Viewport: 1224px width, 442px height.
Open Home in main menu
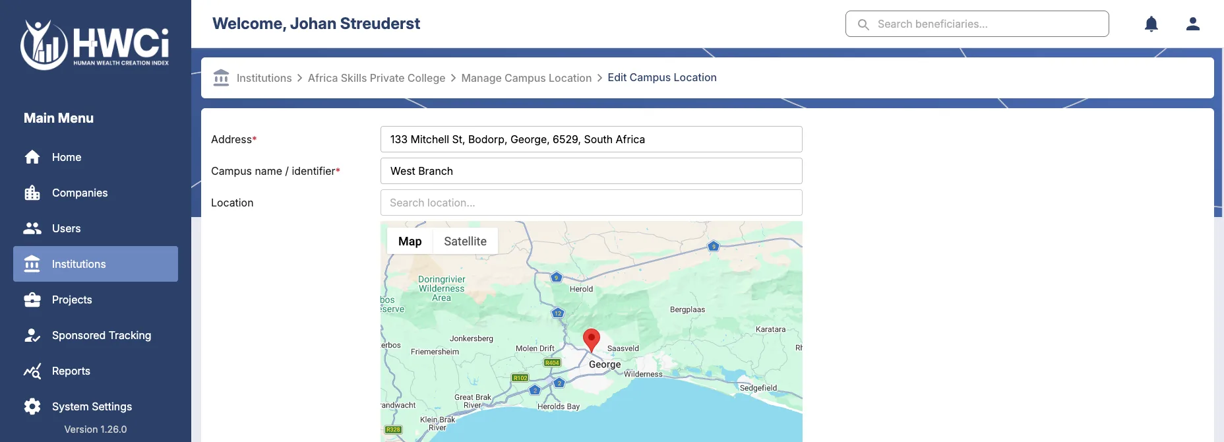(96, 157)
